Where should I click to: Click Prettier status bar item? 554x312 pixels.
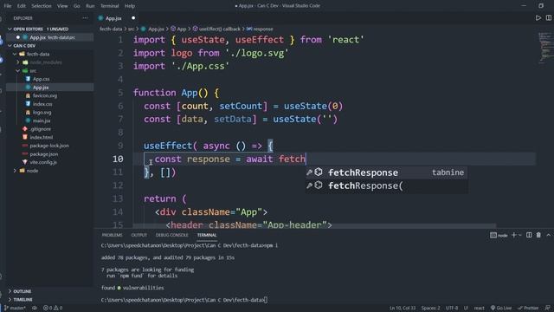528,309
